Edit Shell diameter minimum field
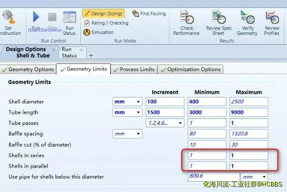 tap(207, 101)
